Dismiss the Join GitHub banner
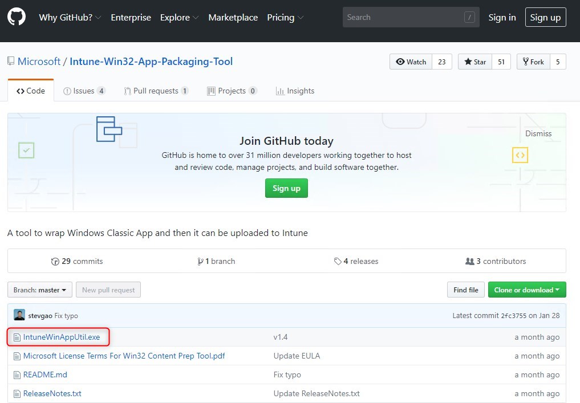 pyautogui.click(x=538, y=133)
